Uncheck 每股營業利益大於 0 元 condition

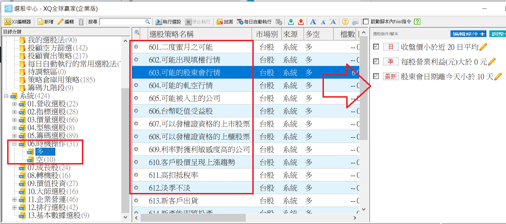click(376, 61)
